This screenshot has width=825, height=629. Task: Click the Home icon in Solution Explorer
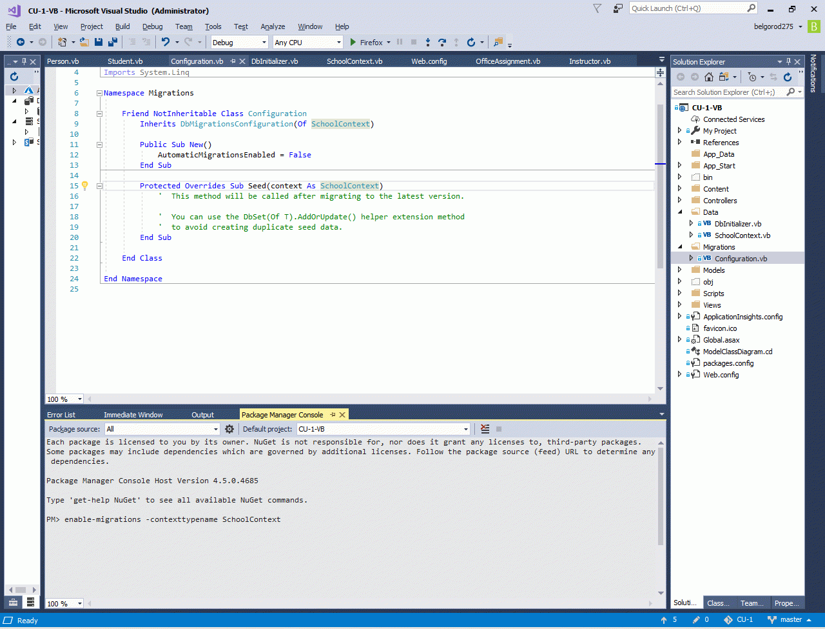[x=709, y=77]
